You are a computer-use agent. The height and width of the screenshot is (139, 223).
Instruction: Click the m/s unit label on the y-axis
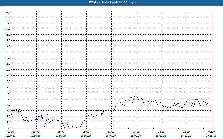coord(8,13)
